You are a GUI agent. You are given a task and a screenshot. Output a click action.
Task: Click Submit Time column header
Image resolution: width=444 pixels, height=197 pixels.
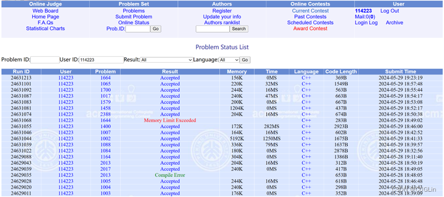401,71
